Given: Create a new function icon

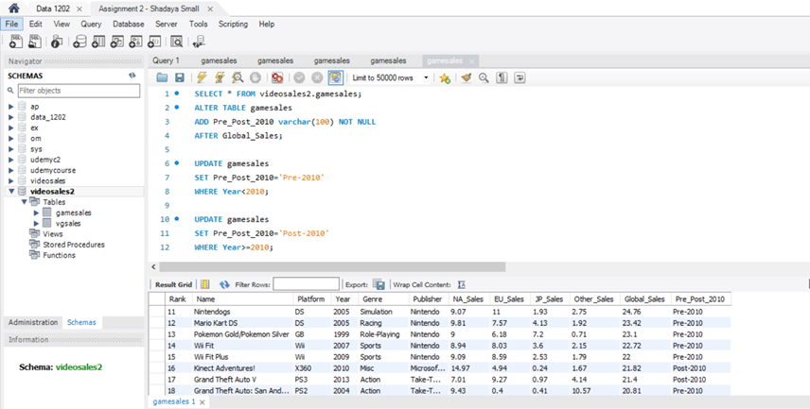Looking at the screenshot, I should click(x=154, y=42).
